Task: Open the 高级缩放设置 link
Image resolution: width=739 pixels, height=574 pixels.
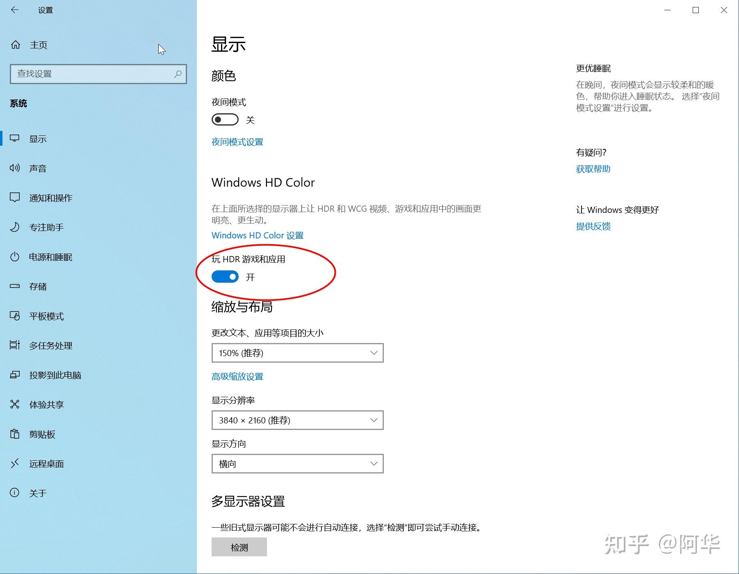Action: click(x=237, y=377)
